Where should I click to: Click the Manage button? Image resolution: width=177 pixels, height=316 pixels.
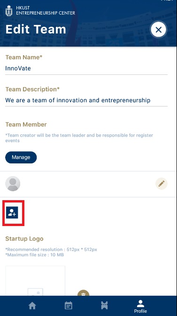click(x=21, y=157)
